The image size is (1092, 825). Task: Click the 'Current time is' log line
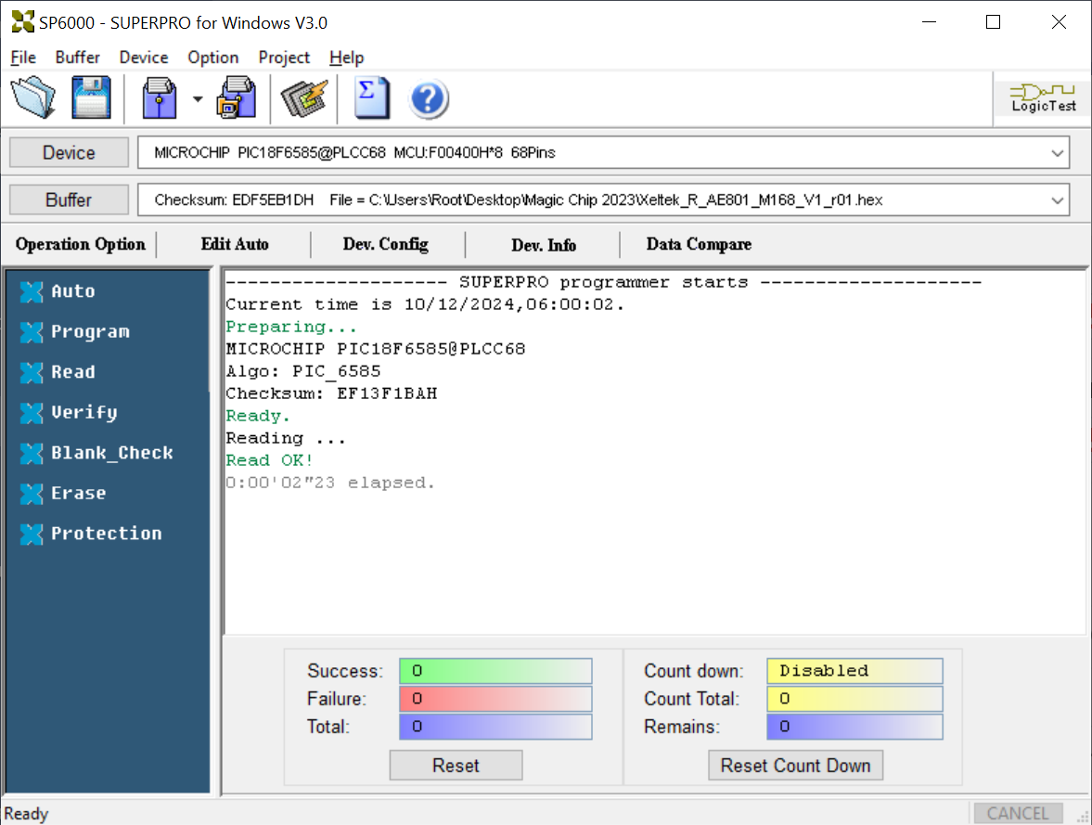(x=425, y=304)
